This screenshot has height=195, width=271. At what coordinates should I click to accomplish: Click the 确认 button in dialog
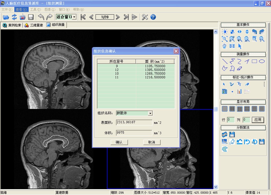point(119,142)
